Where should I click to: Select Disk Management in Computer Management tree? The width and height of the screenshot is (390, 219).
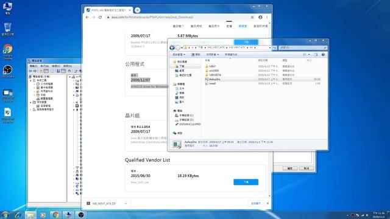click(x=44, y=106)
